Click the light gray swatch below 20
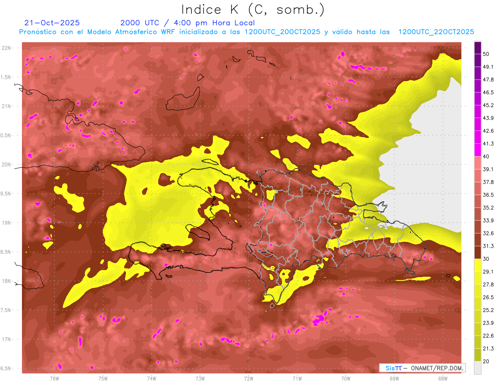497x384 pixels. tap(478, 368)
